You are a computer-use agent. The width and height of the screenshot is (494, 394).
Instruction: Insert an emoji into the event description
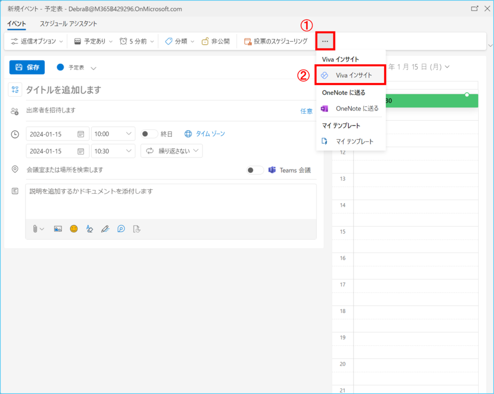pos(73,228)
